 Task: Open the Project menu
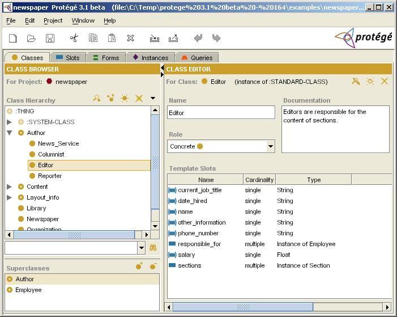pyautogui.click(x=53, y=20)
